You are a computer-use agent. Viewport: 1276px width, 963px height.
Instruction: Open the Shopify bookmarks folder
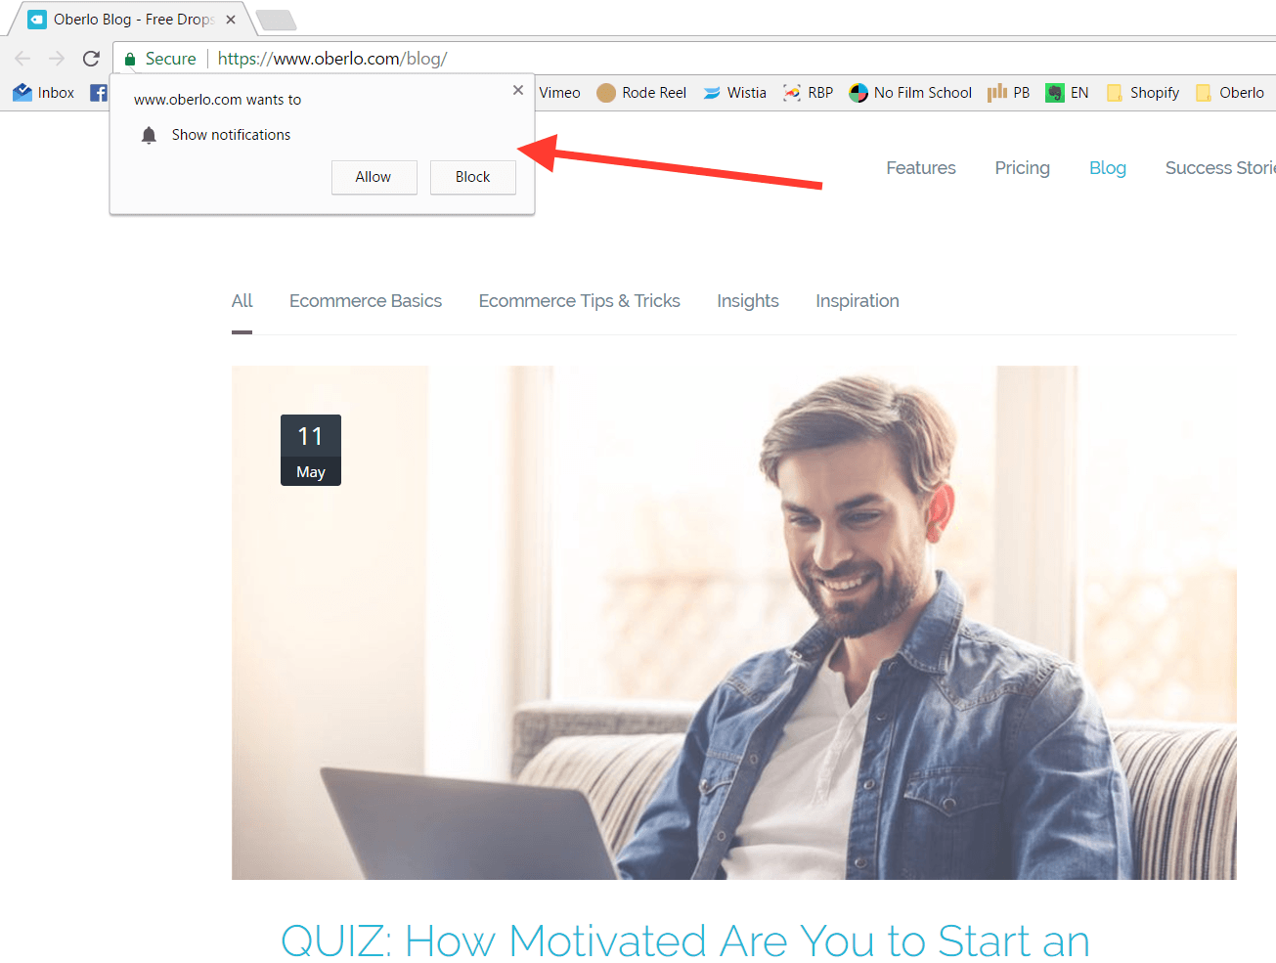click(x=1142, y=93)
